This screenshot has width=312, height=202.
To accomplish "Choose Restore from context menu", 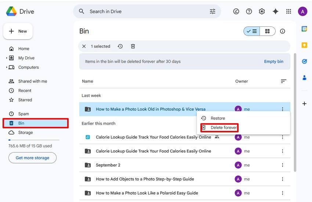I will click(x=218, y=118).
